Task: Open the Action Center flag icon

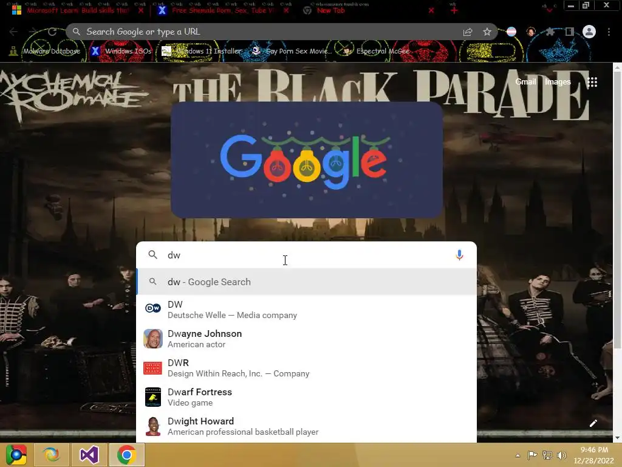Action: (532, 455)
